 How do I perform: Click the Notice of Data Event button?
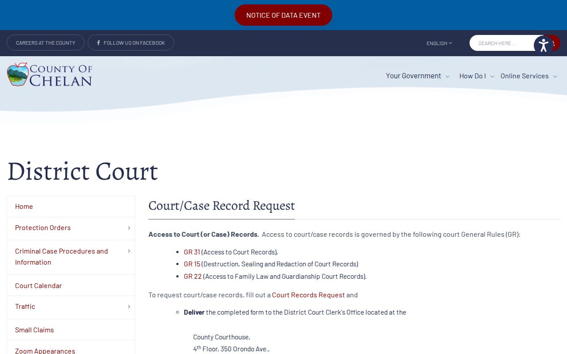click(x=283, y=15)
